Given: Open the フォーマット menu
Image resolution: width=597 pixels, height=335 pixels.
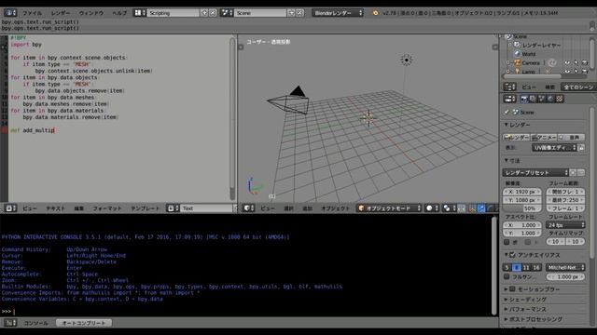Looking at the screenshot, I should click(107, 208).
